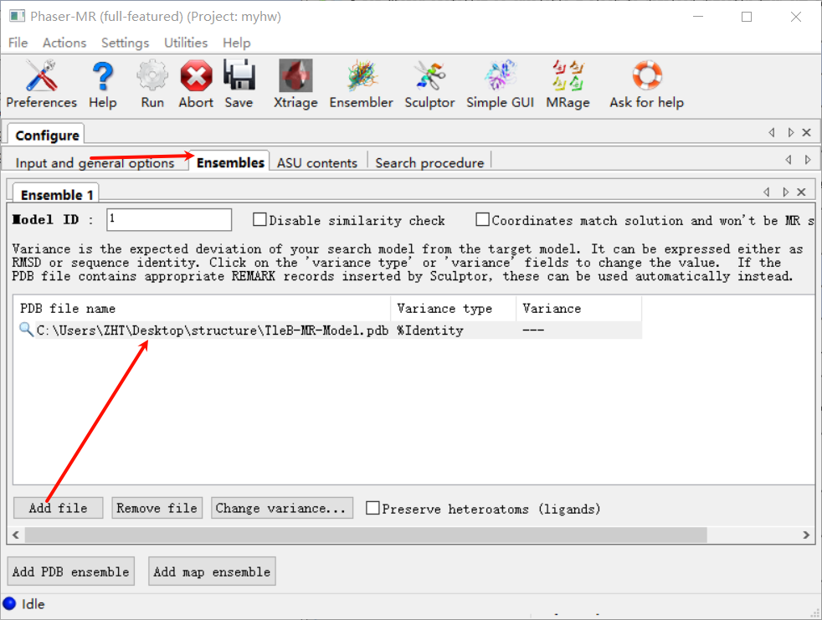Click left tab-scroll arrow in Ensemble 1 row
This screenshot has width=822, height=620.
767,192
